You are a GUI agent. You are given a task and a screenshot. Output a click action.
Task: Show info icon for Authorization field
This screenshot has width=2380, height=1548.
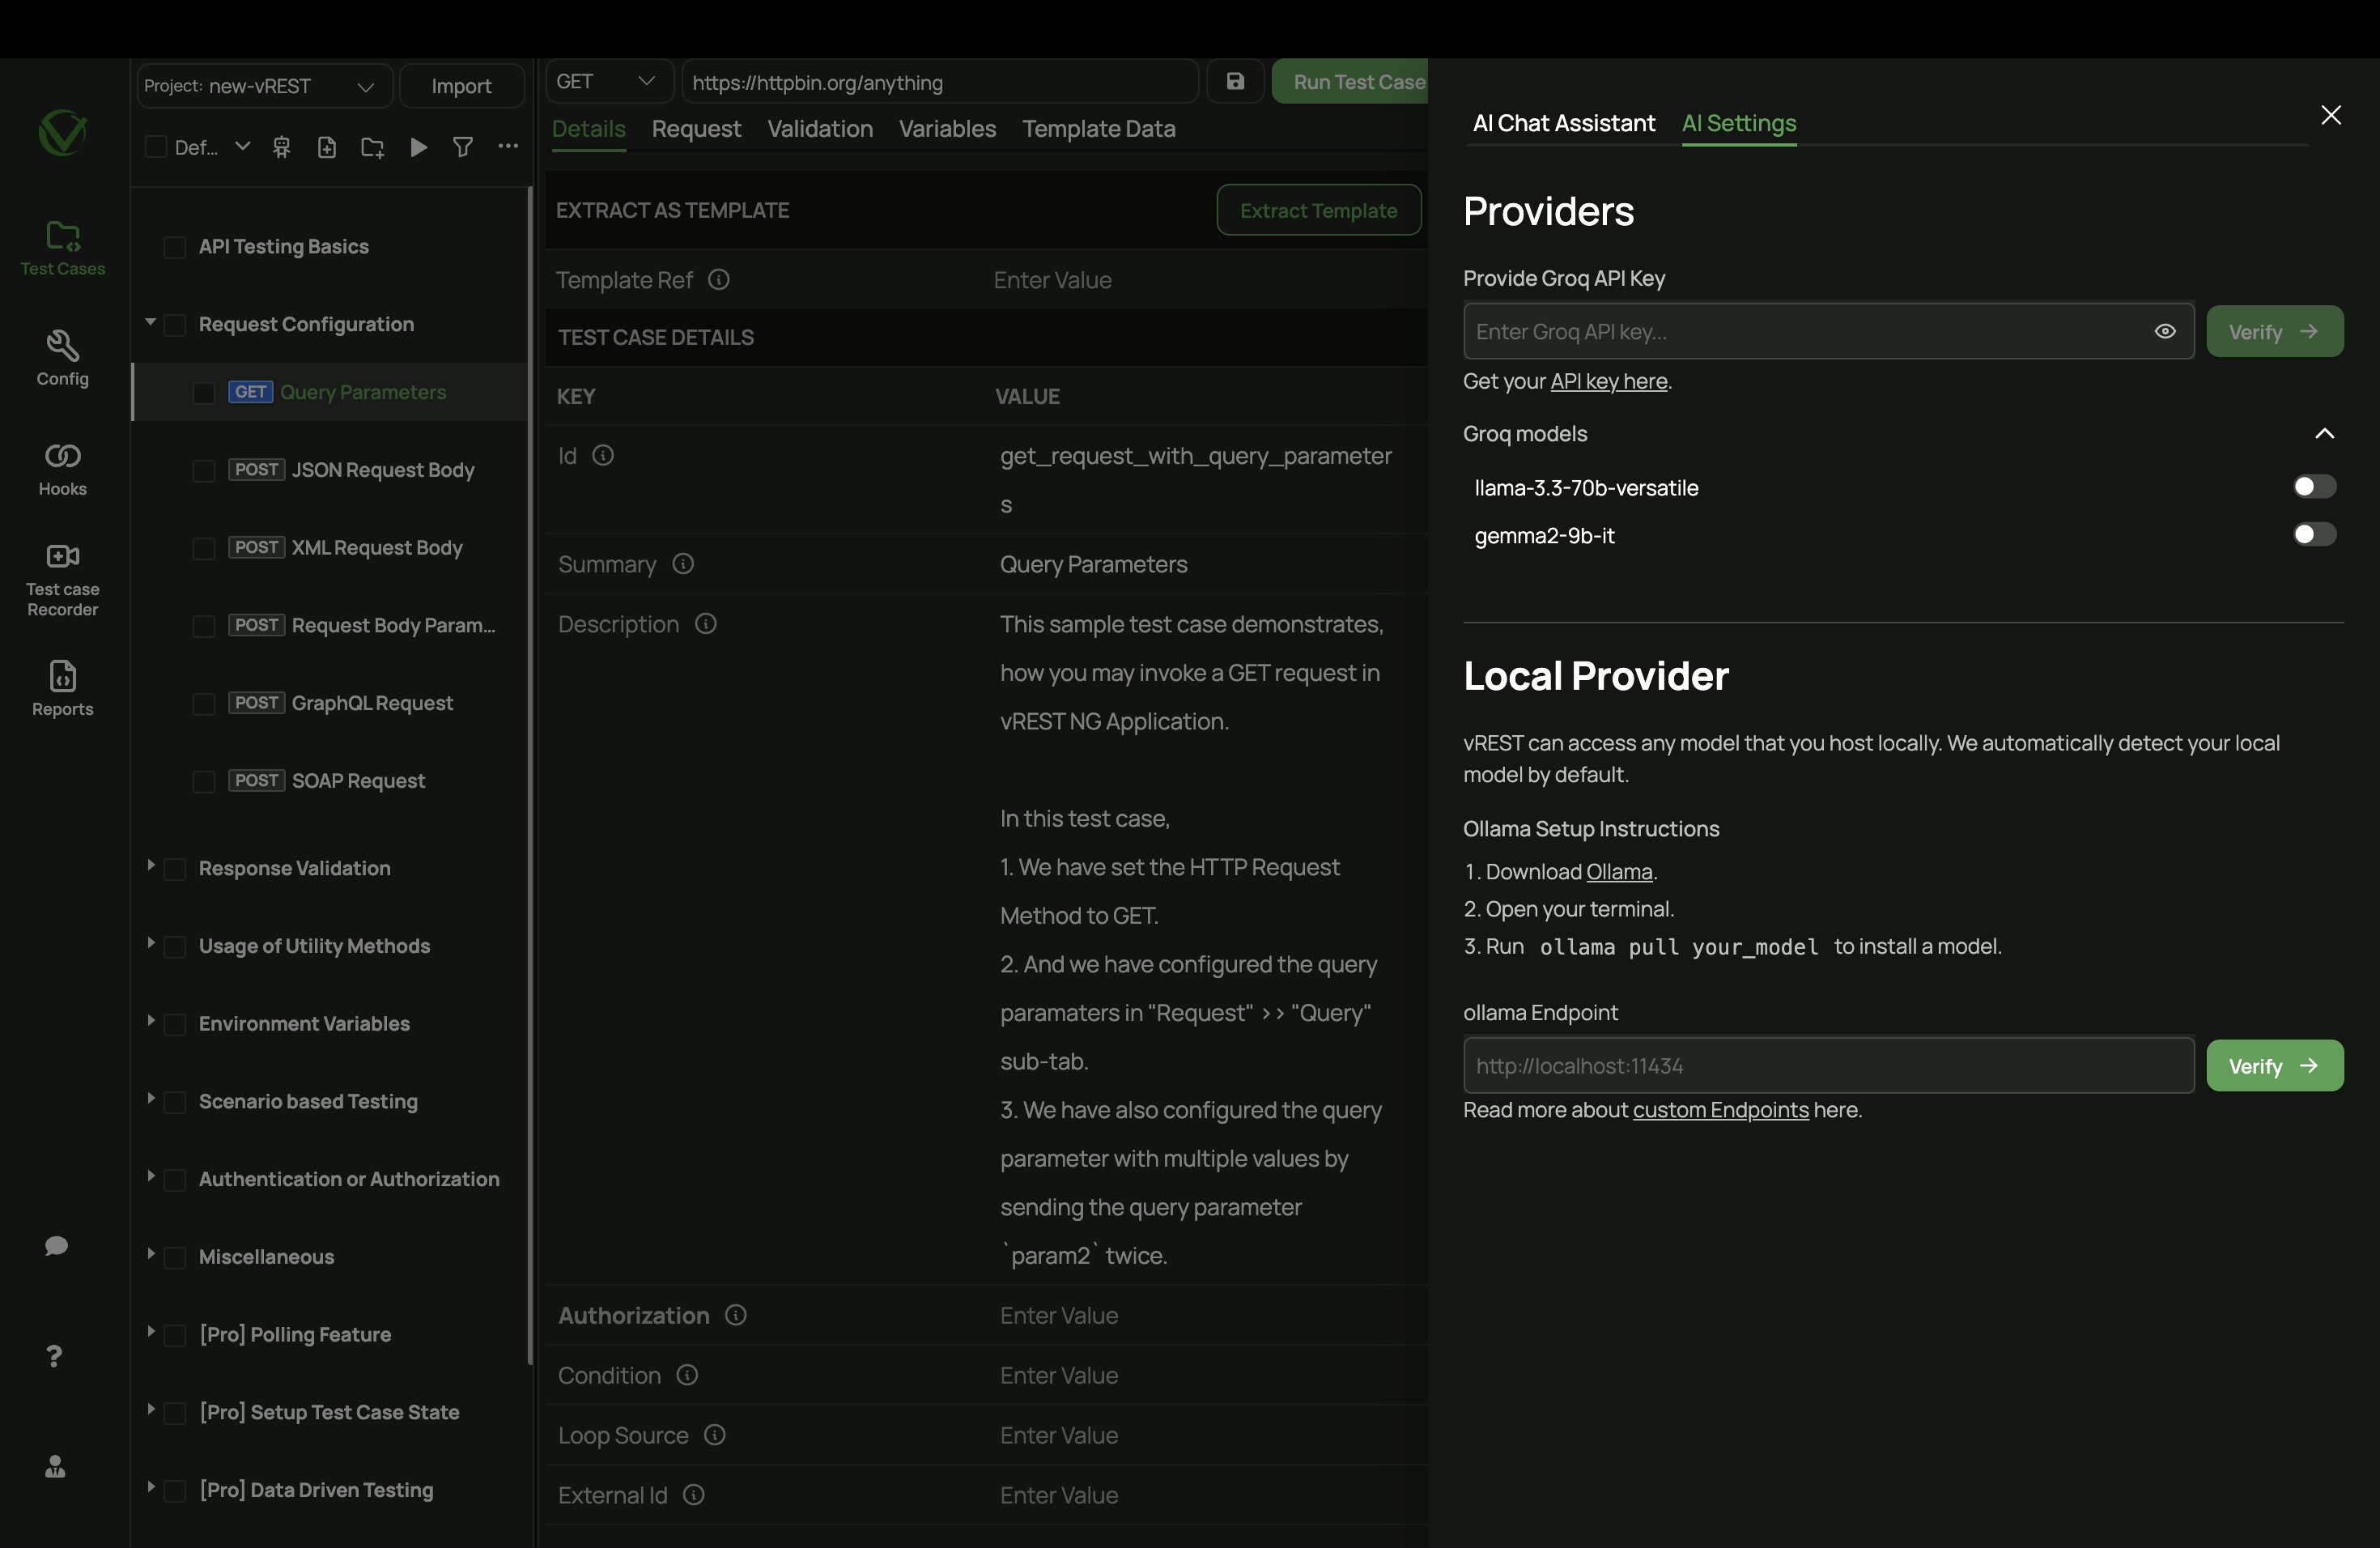tap(736, 1314)
